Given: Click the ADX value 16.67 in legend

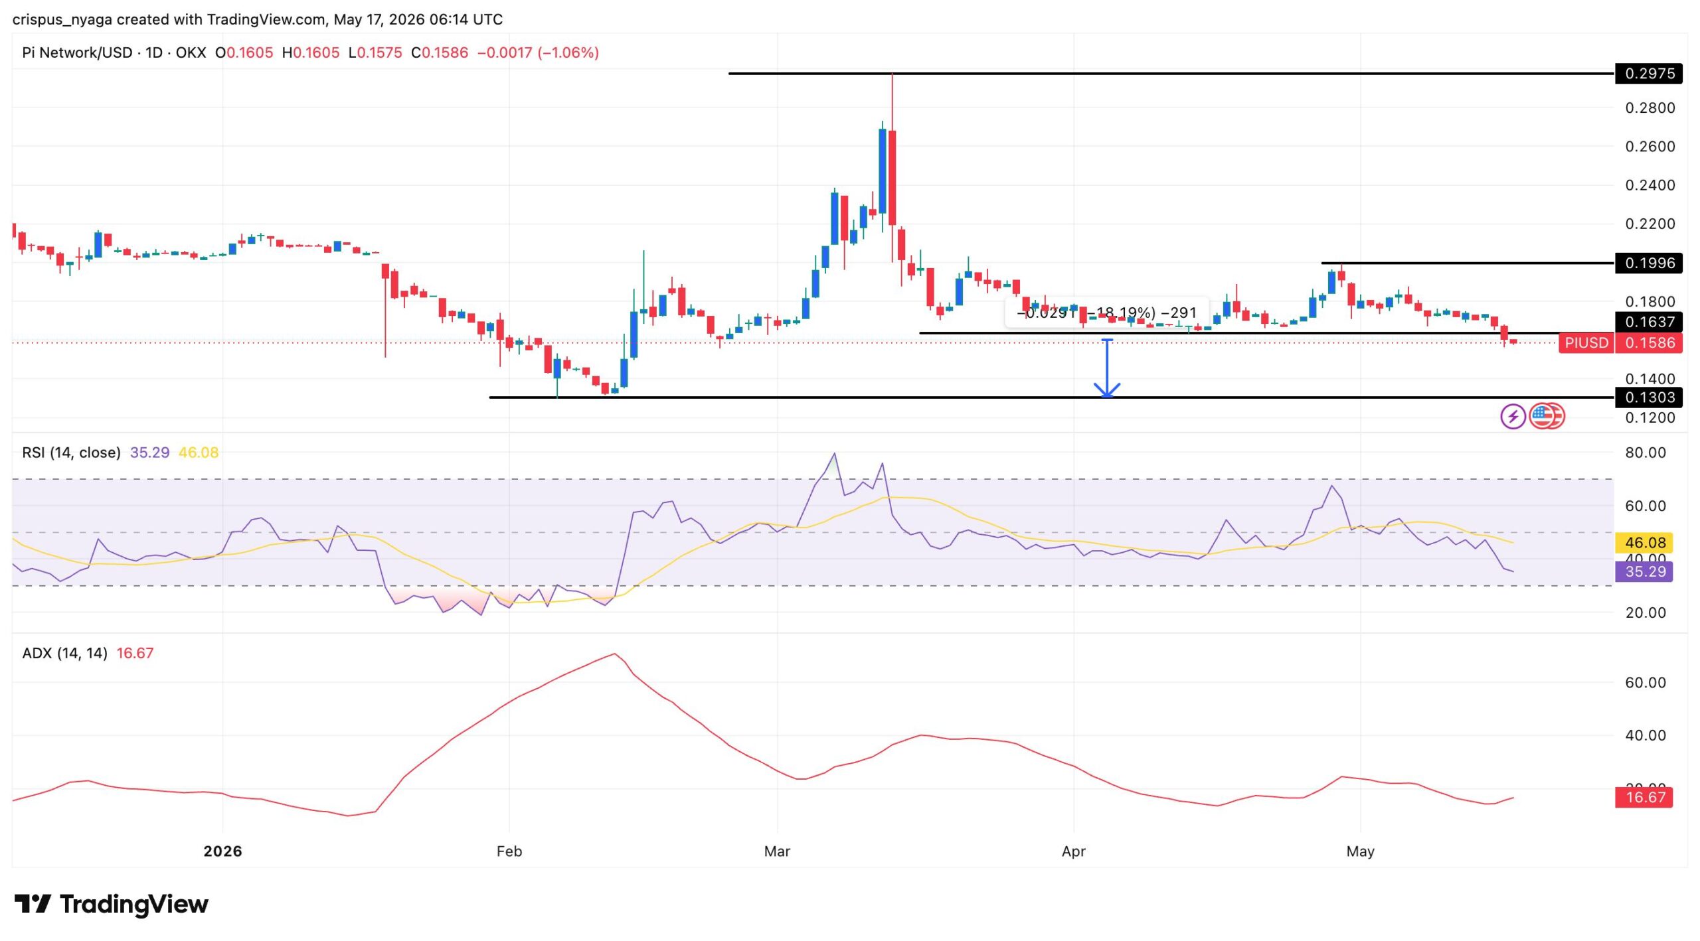Looking at the screenshot, I should pyautogui.click(x=135, y=653).
